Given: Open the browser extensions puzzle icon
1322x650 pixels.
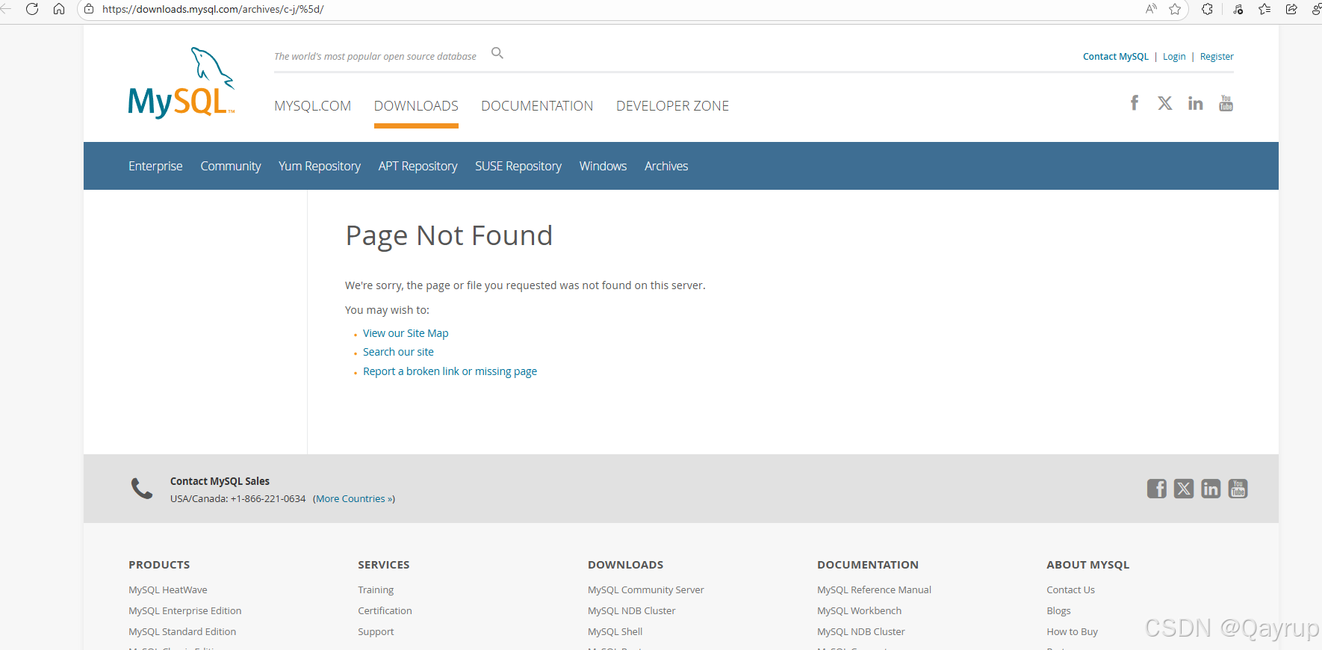Looking at the screenshot, I should tap(1207, 9).
